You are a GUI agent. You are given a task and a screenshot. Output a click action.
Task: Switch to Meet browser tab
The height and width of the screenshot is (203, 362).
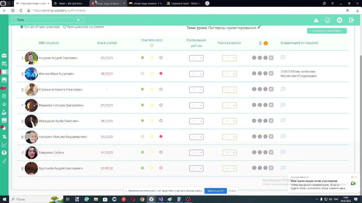click(70, 3)
